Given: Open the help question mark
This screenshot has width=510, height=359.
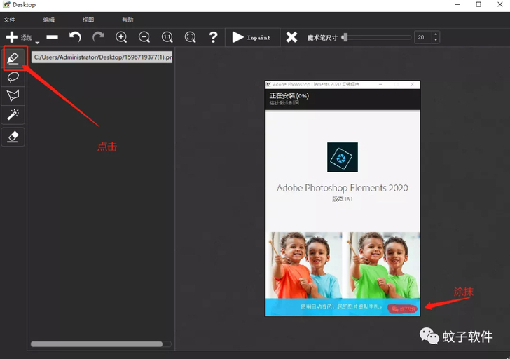Looking at the screenshot, I should click(213, 37).
